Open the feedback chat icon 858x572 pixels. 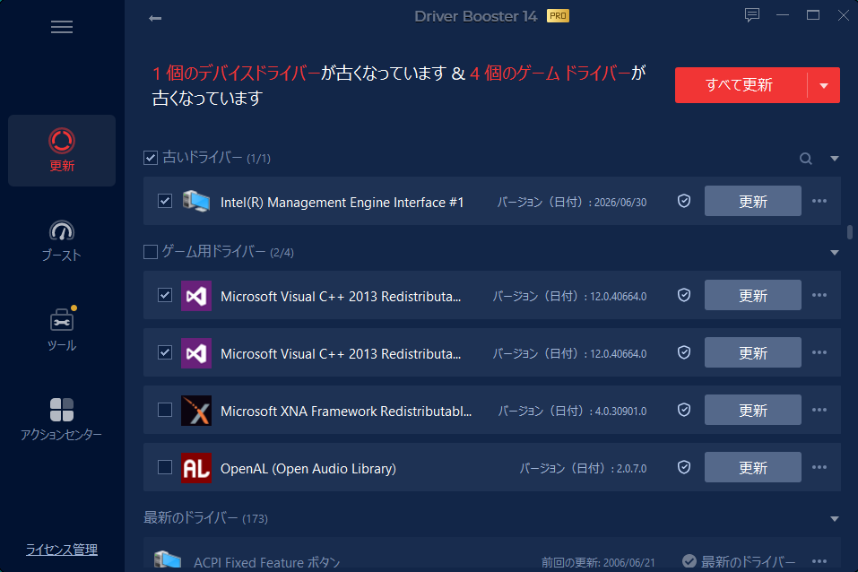752,14
